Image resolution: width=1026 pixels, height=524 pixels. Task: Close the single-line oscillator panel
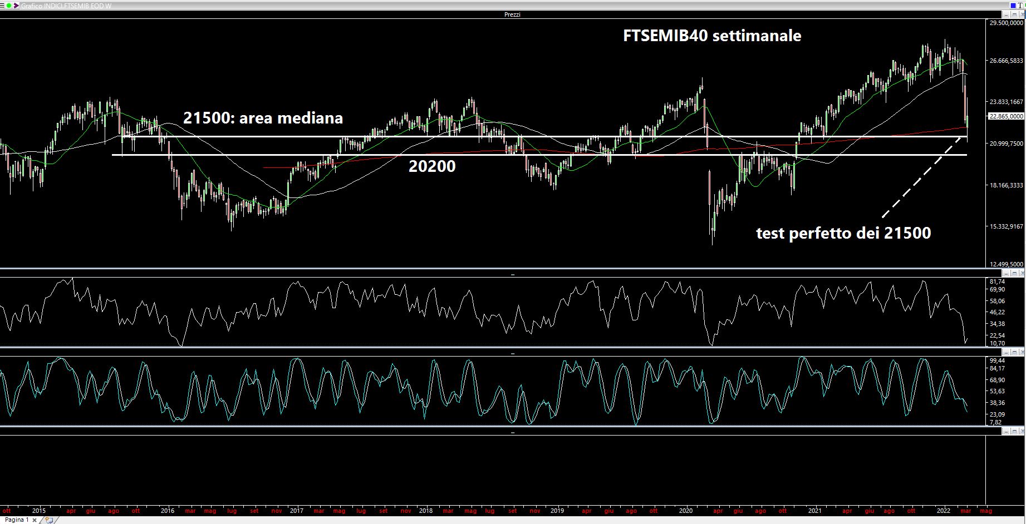click(x=1022, y=274)
